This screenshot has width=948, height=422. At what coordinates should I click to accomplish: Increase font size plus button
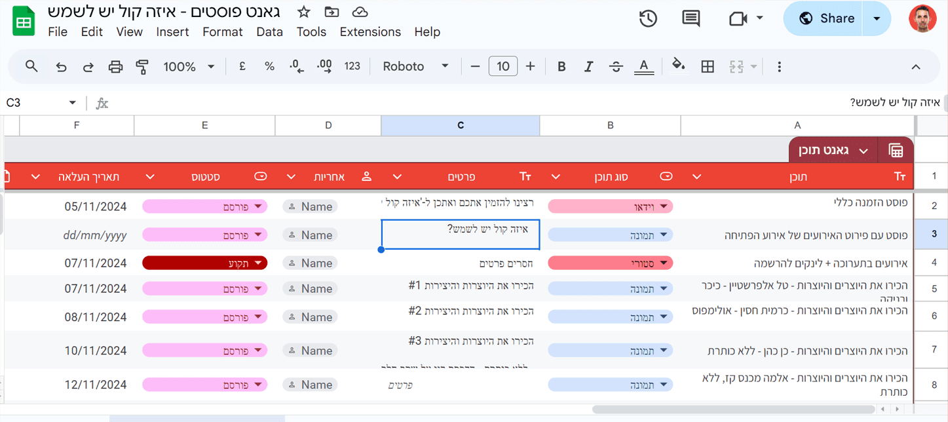click(531, 66)
